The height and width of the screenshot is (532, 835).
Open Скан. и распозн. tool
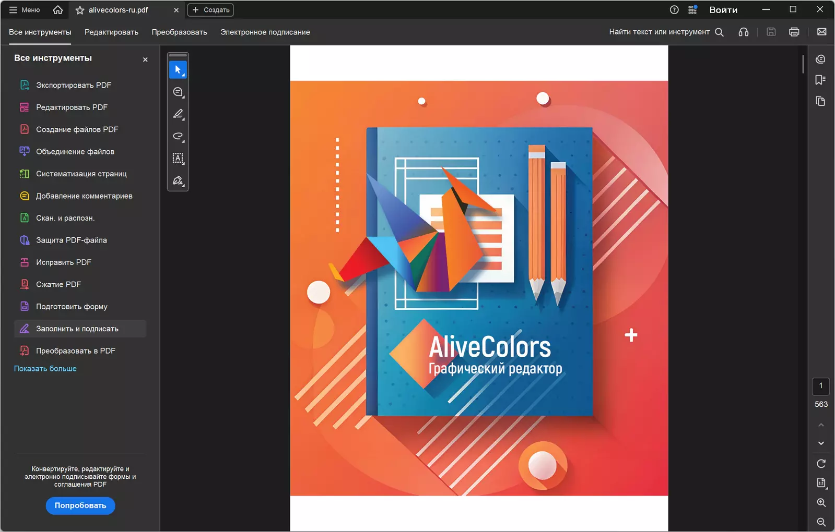tap(80, 218)
